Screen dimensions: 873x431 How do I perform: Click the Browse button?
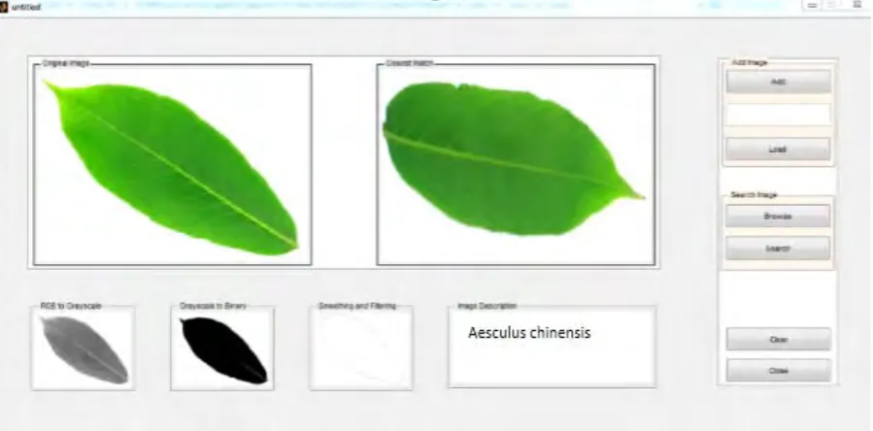coord(778,216)
